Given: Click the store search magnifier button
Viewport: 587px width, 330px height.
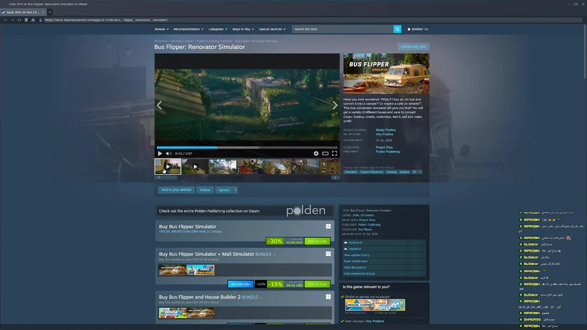Looking at the screenshot, I should pos(397,29).
